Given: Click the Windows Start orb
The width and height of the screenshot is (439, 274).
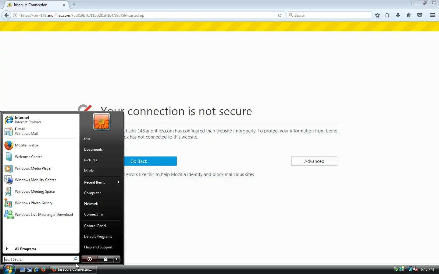Looking at the screenshot, I should [9, 269].
